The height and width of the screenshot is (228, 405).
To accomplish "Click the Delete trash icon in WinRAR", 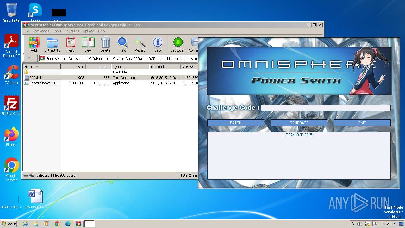I will [105, 44].
